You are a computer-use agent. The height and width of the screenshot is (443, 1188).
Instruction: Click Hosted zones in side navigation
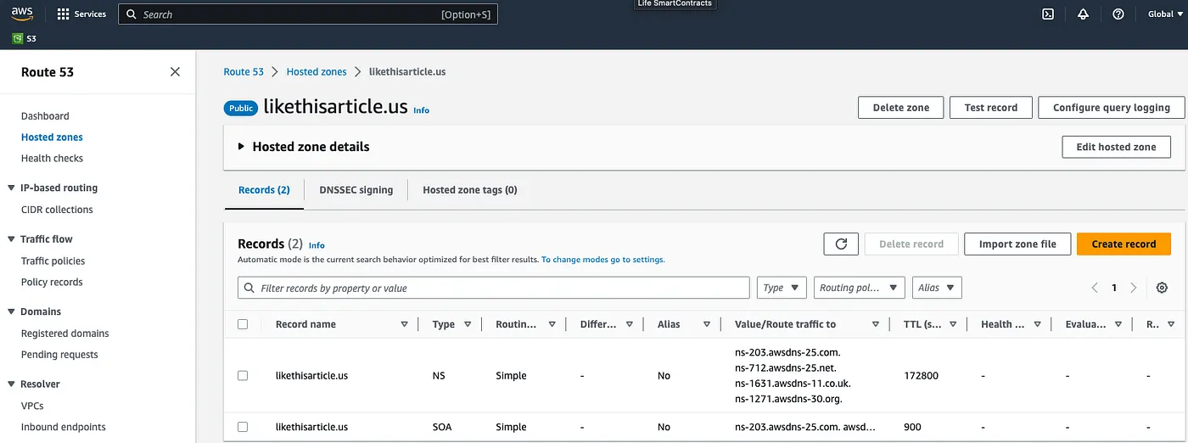point(52,137)
